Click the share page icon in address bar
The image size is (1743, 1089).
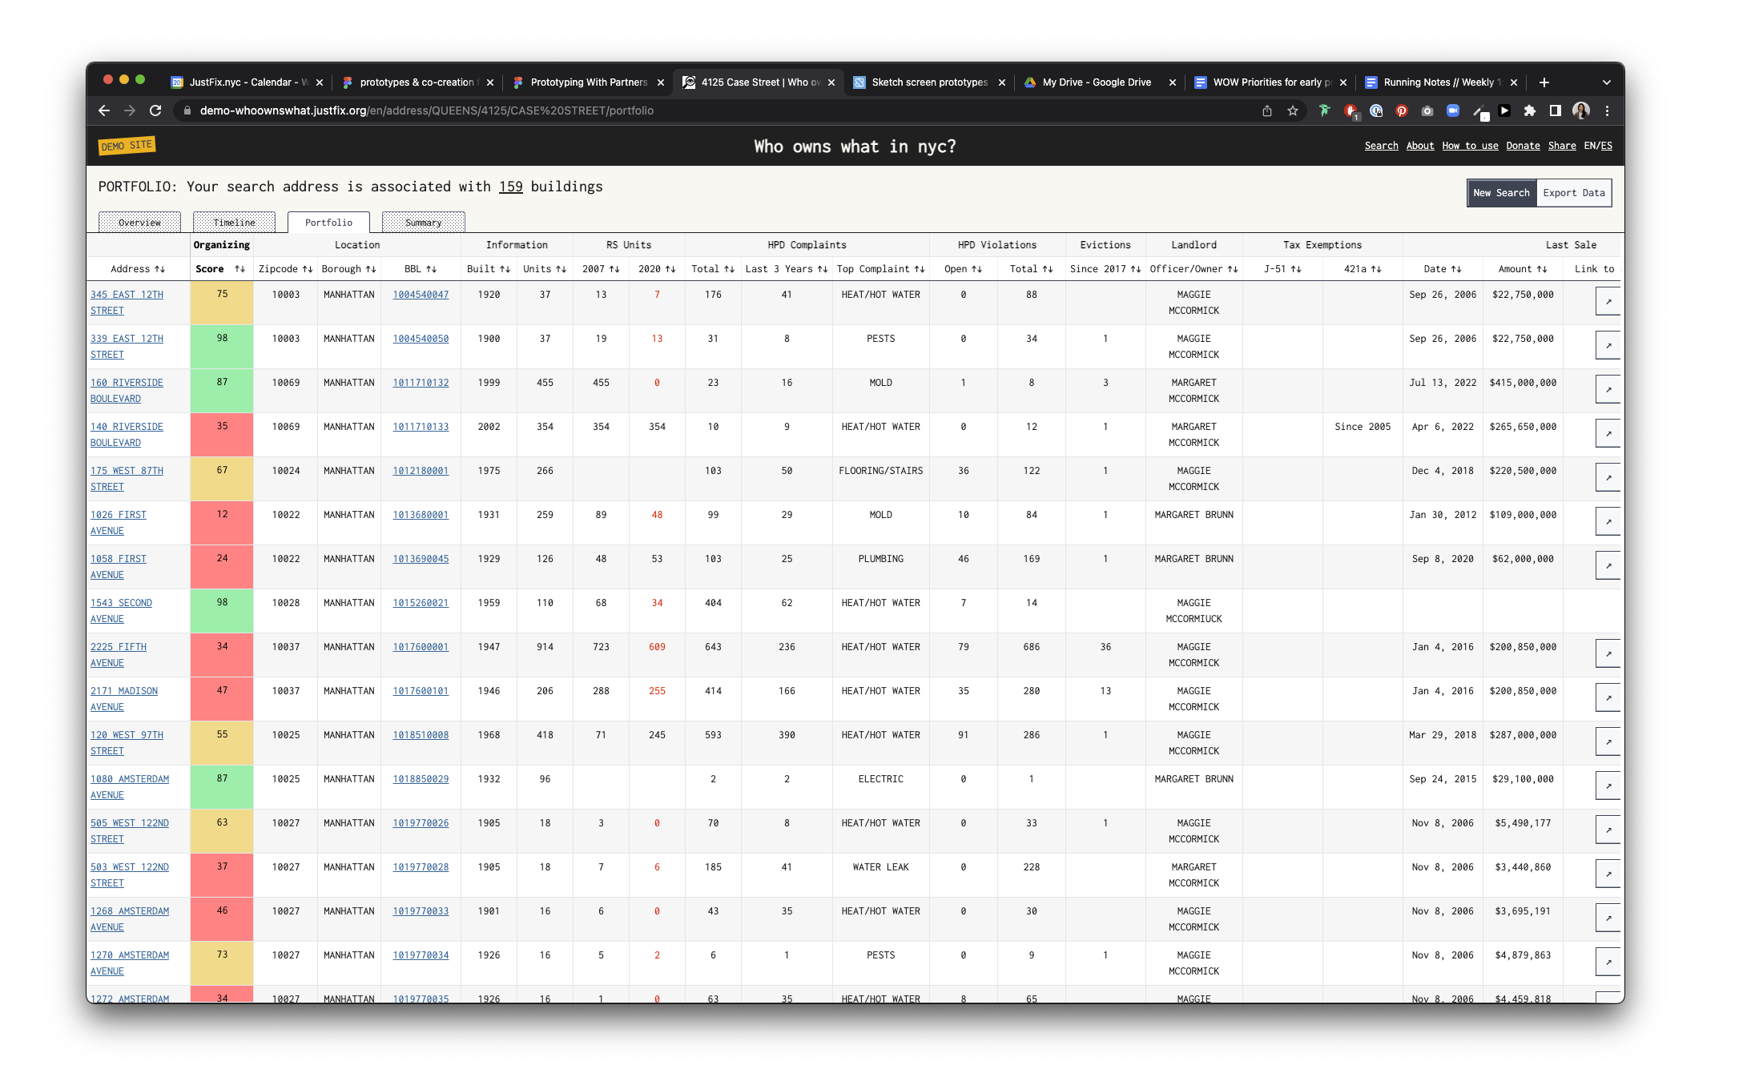pos(1267,111)
